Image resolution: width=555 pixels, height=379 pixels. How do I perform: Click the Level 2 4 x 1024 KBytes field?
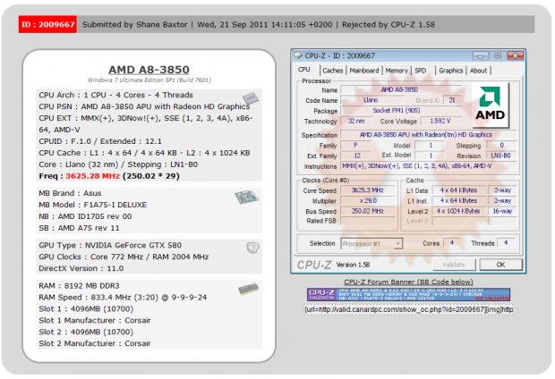(458, 211)
